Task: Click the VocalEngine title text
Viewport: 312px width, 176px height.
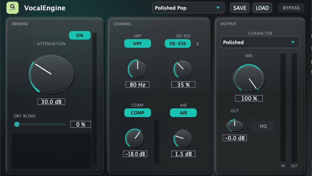Action: (45, 8)
